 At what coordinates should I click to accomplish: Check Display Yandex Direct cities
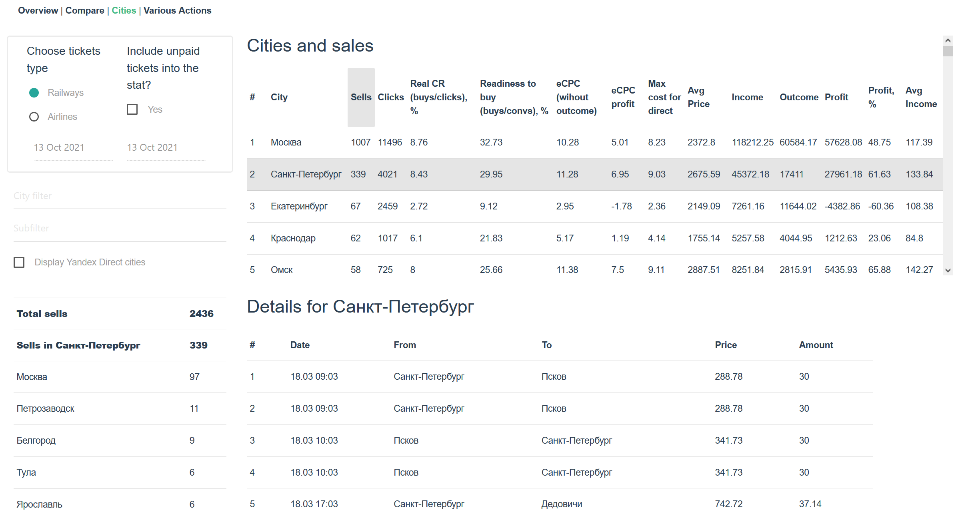19,262
